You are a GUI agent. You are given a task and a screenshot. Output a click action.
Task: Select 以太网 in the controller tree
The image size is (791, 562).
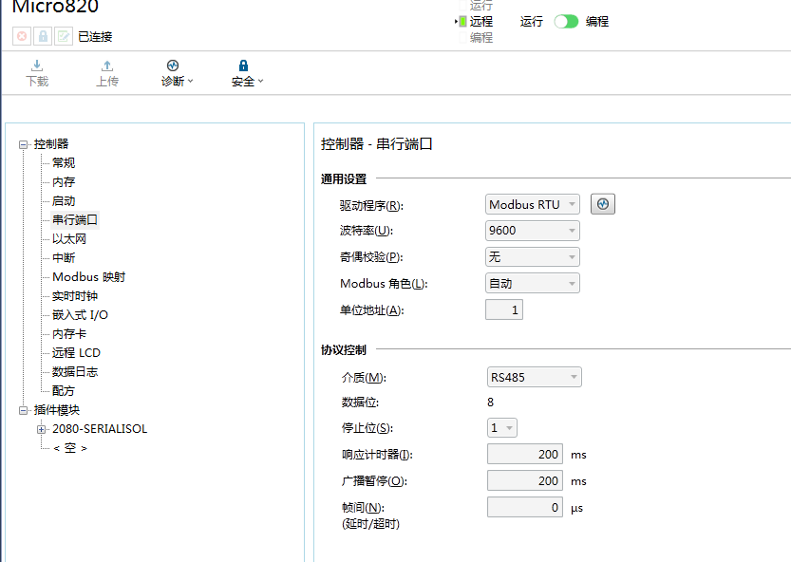69,238
